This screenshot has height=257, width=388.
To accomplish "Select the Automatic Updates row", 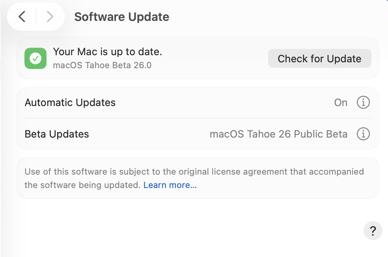I will click(x=177, y=102).
